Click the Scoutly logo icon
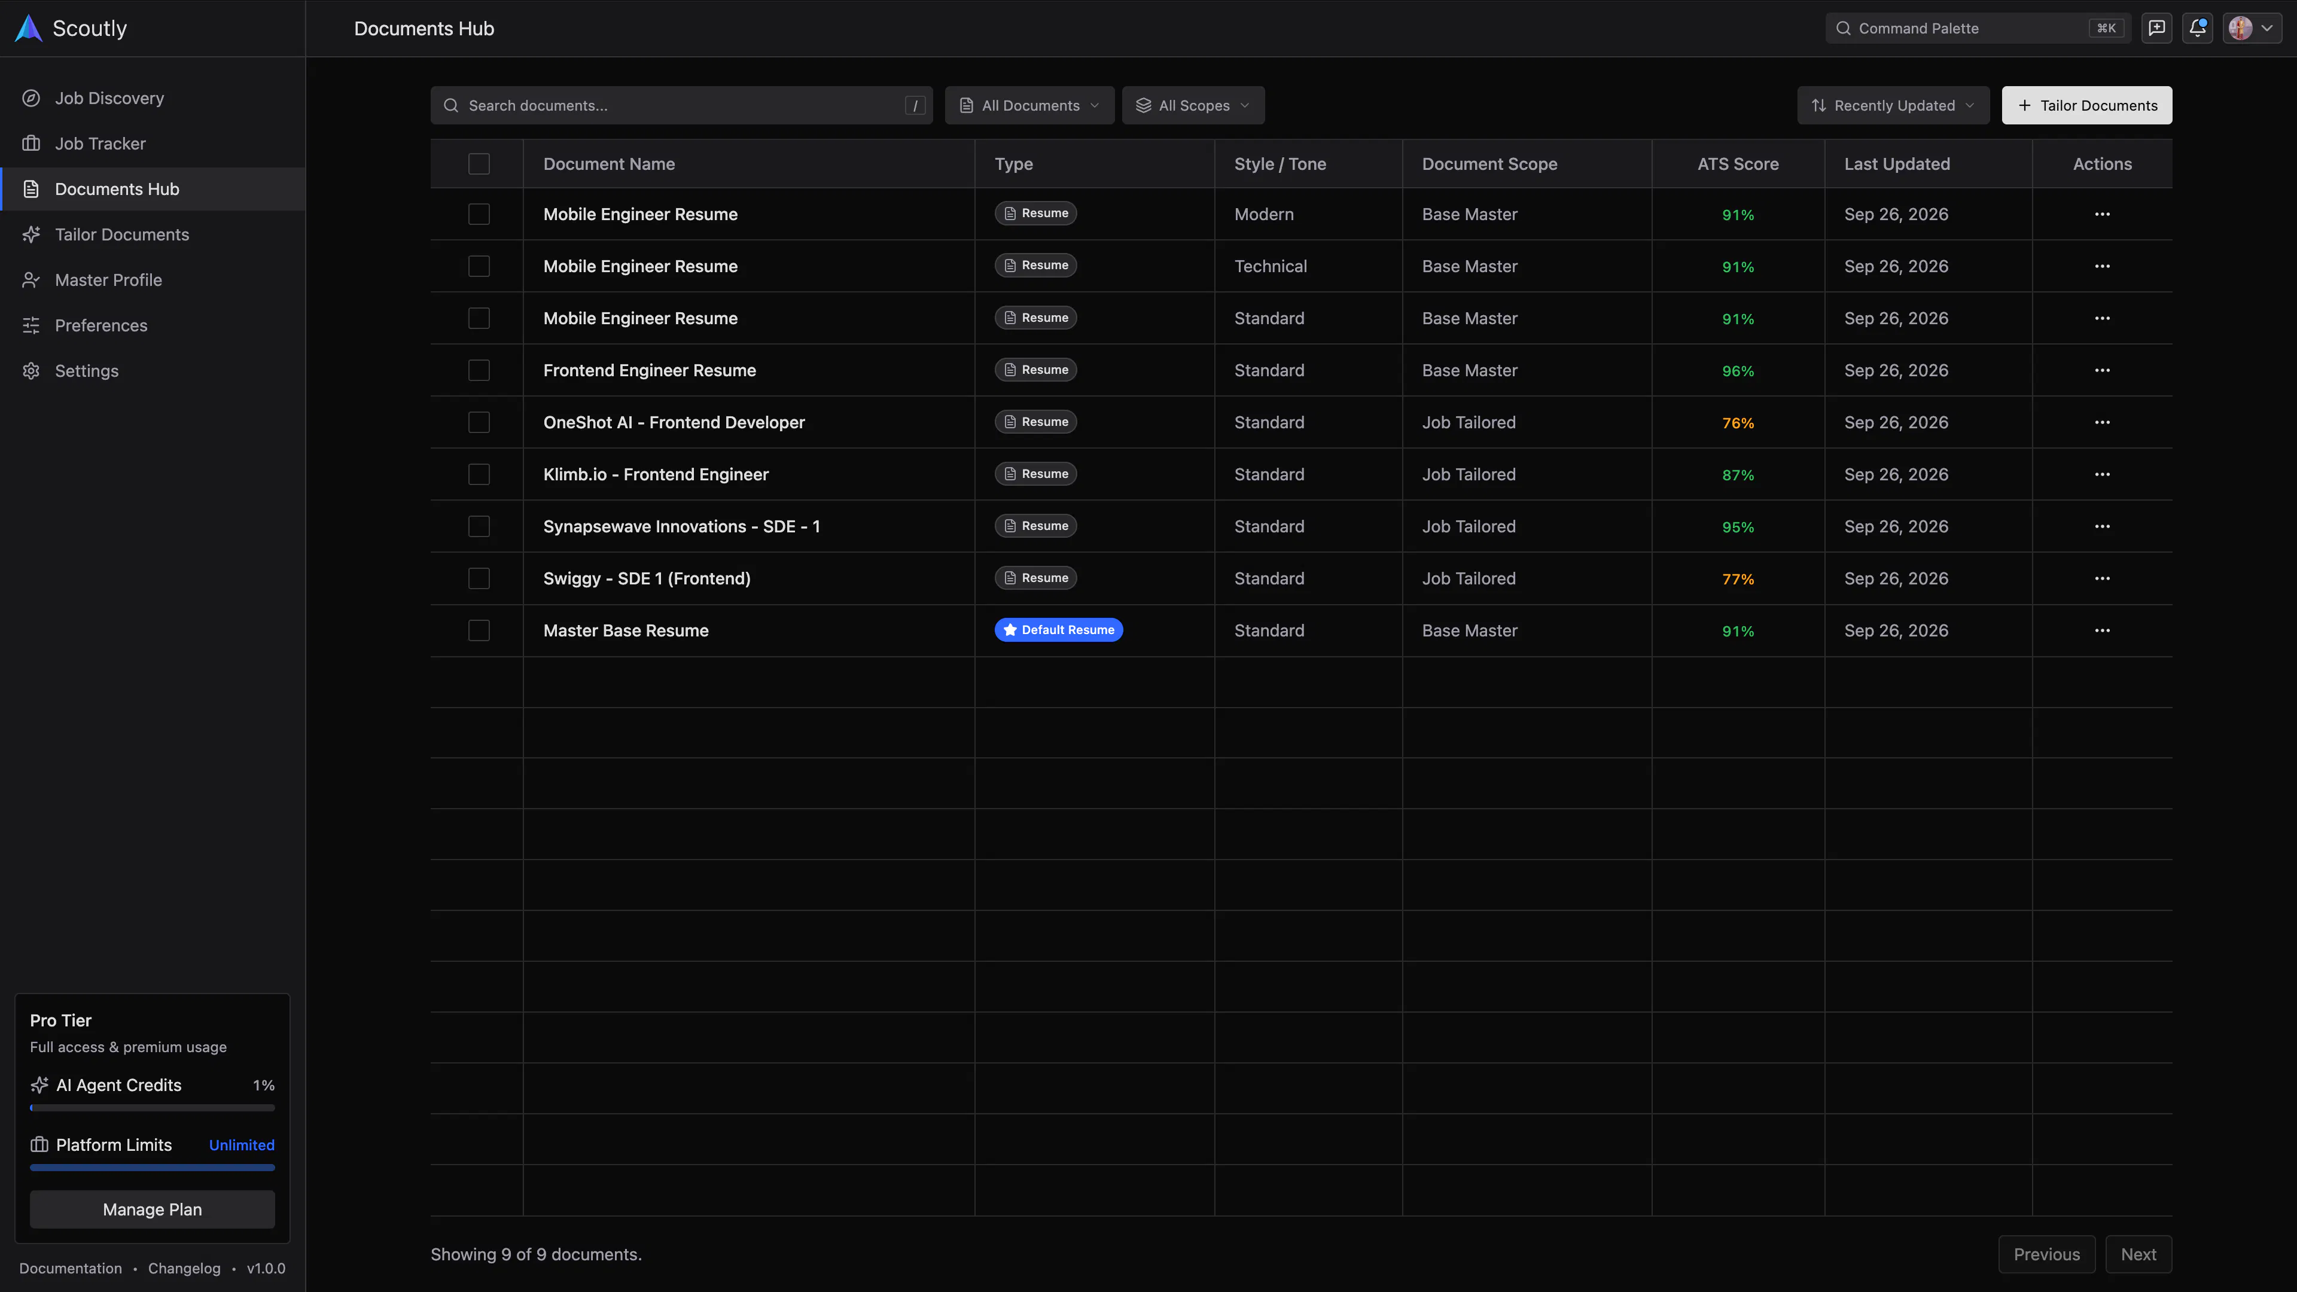 pos(29,28)
